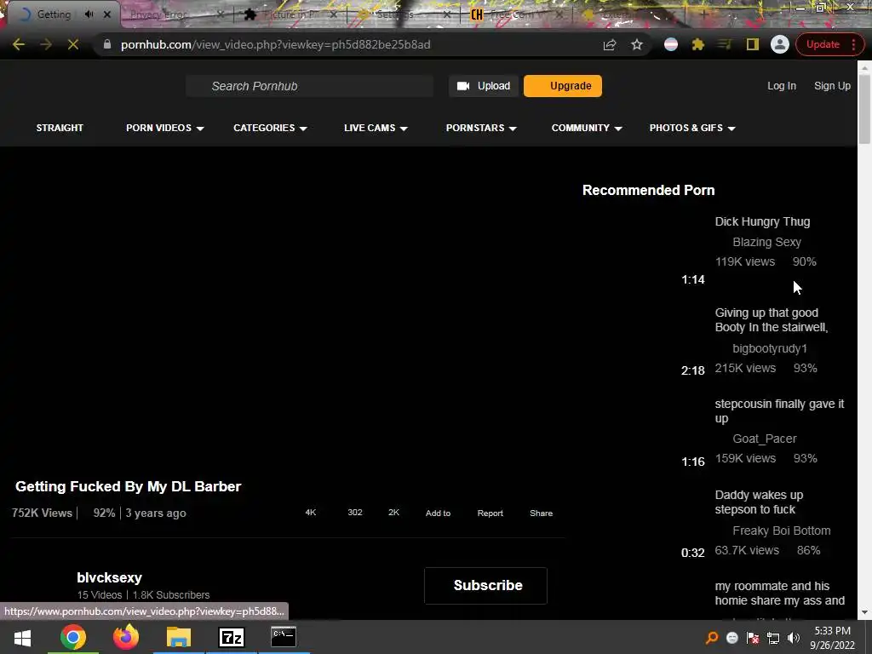Expand the PORNSTARS dropdown
Image resolution: width=872 pixels, height=654 pixels.
pos(481,128)
